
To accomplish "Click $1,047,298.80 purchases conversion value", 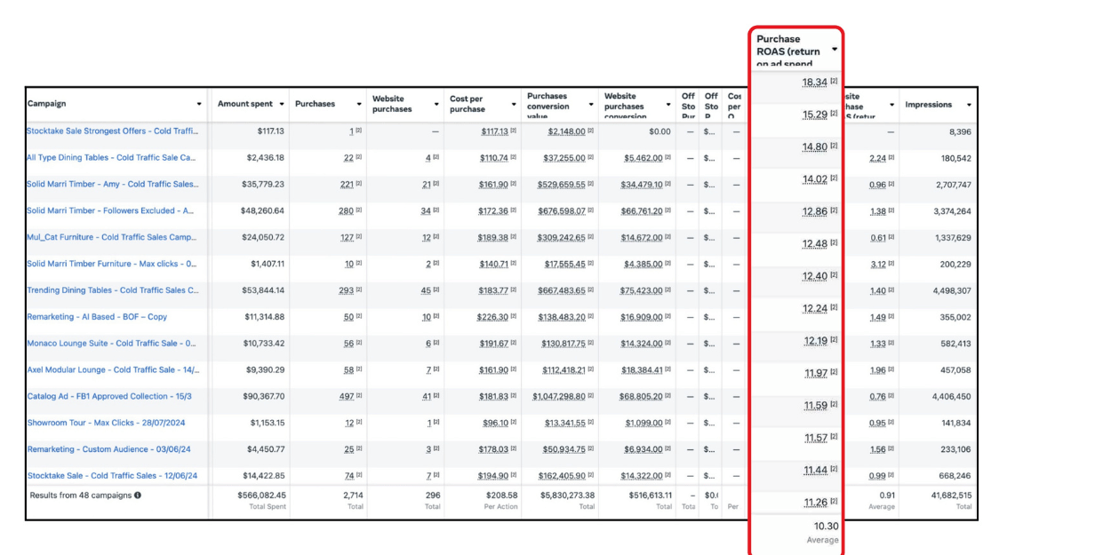I will coord(560,397).
